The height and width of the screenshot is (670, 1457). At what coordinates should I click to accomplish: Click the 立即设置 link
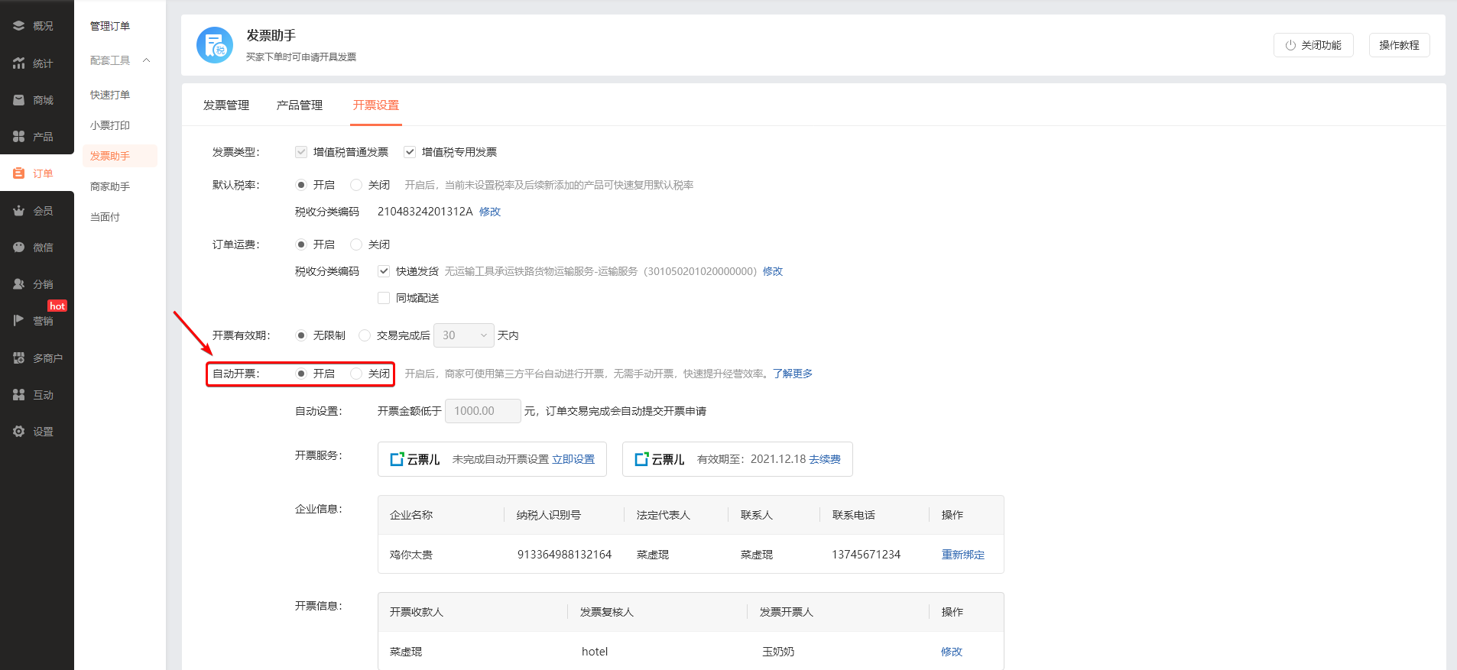click(573, 459)
